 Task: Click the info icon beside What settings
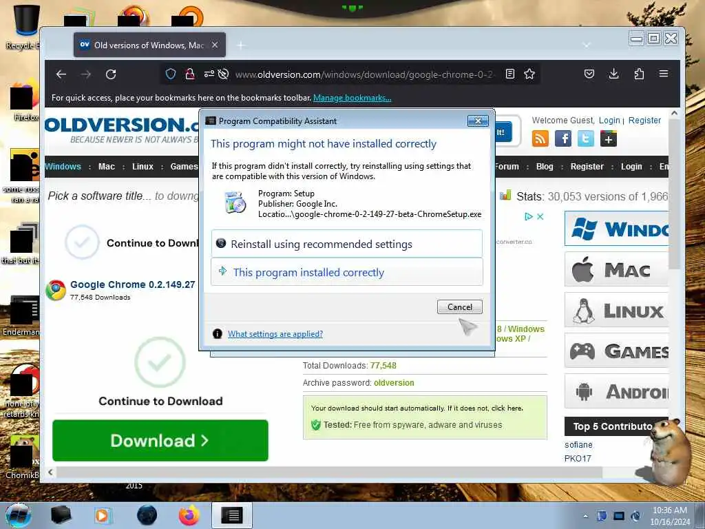(x=217, y=334)
